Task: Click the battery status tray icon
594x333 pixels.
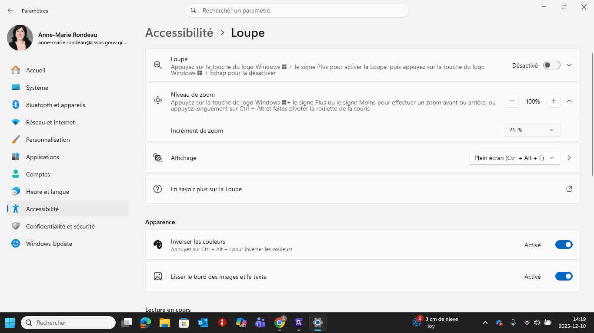Action: pyautogui.click(x=547, y=323)
